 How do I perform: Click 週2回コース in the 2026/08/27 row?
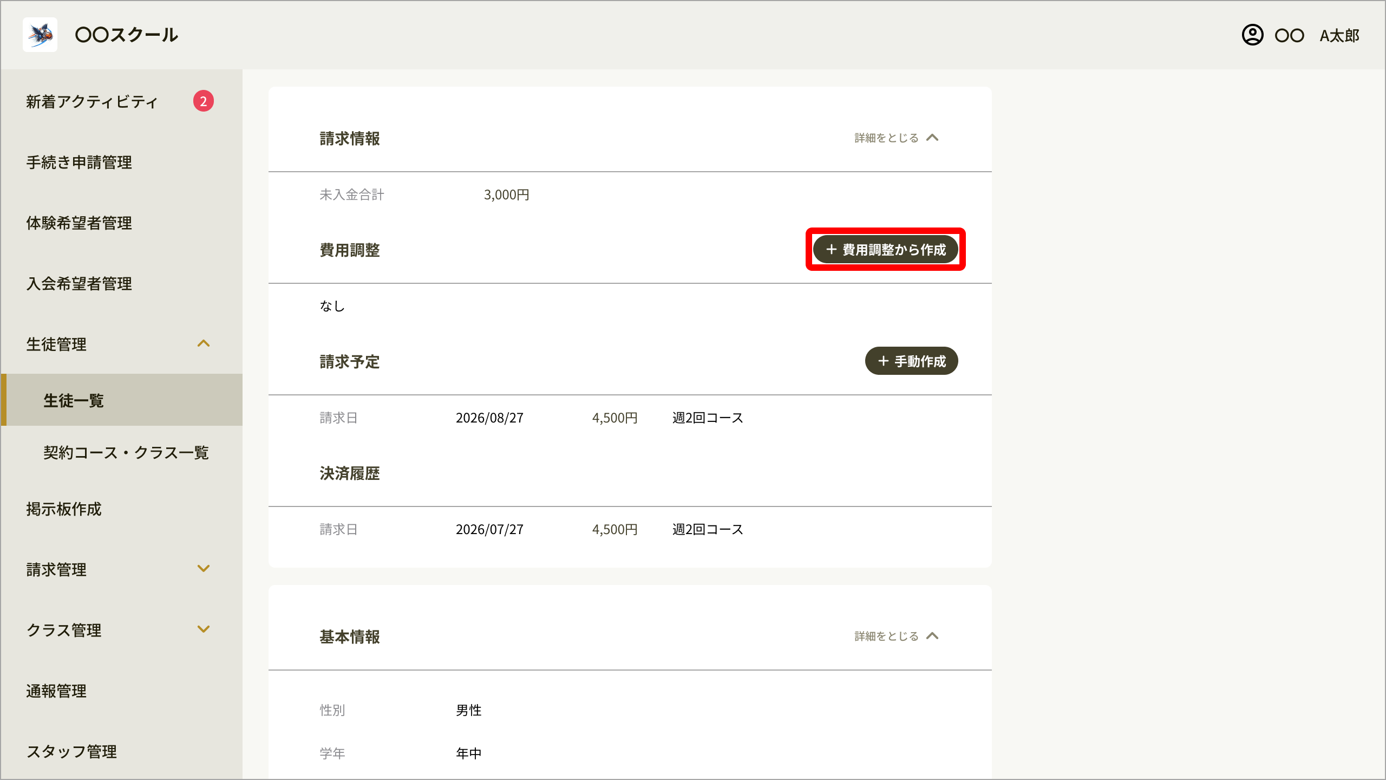pos(708,418)
